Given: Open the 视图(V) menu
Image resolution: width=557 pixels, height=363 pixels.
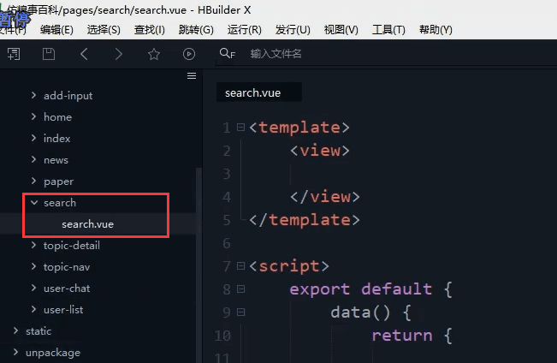Looking at the screenshot, I should pos(341,29).
